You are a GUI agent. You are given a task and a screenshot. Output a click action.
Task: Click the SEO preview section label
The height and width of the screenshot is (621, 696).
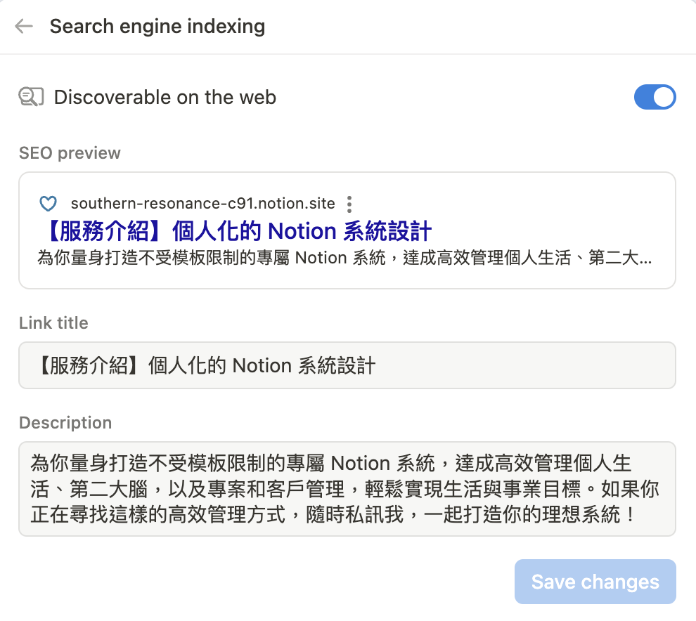[x=70, y=153]
